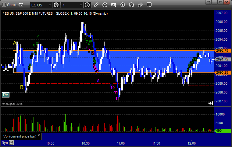Open the circled A icon menu
The image size is (232, 147).
coord(131,5)
